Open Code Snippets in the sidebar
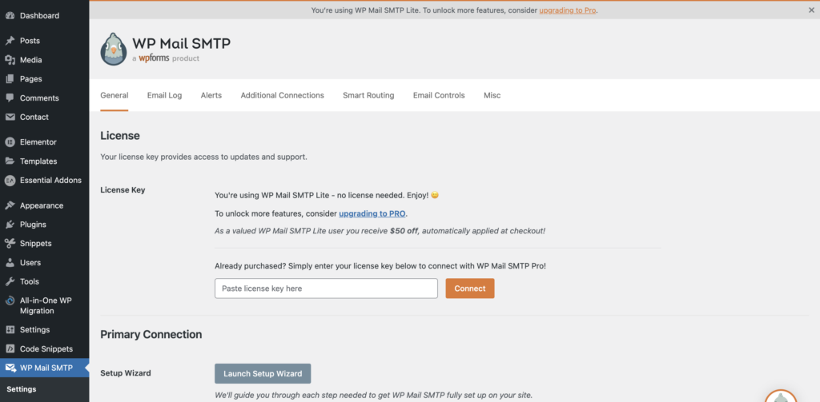The height and width of the screenshot is (402, 820). [x=45, y=348]
